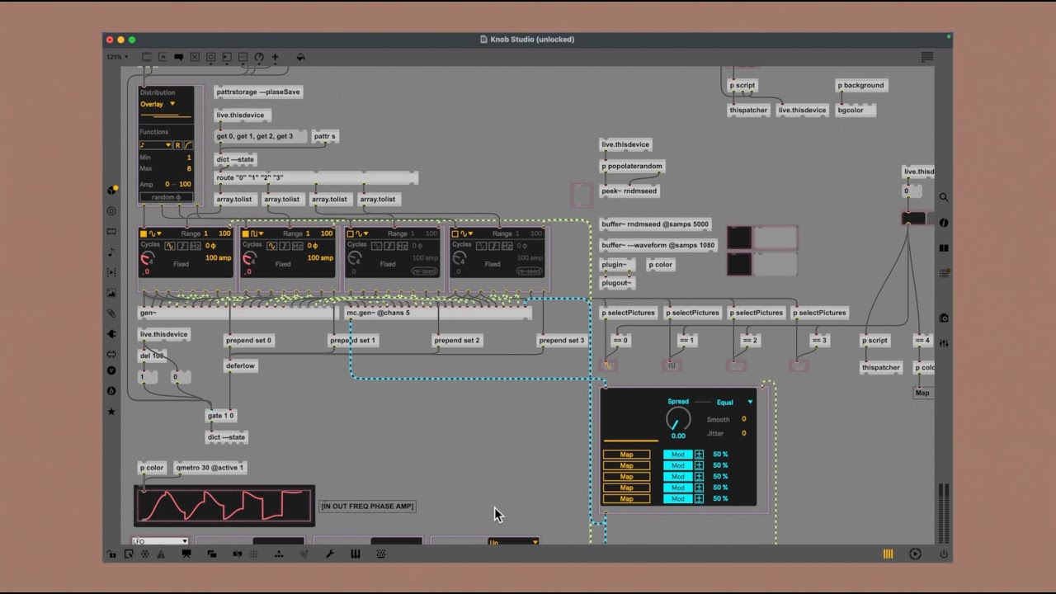Click the magnifier search icon in right sidebar
The image size is (1056, 594).
(x=944, y=197)
